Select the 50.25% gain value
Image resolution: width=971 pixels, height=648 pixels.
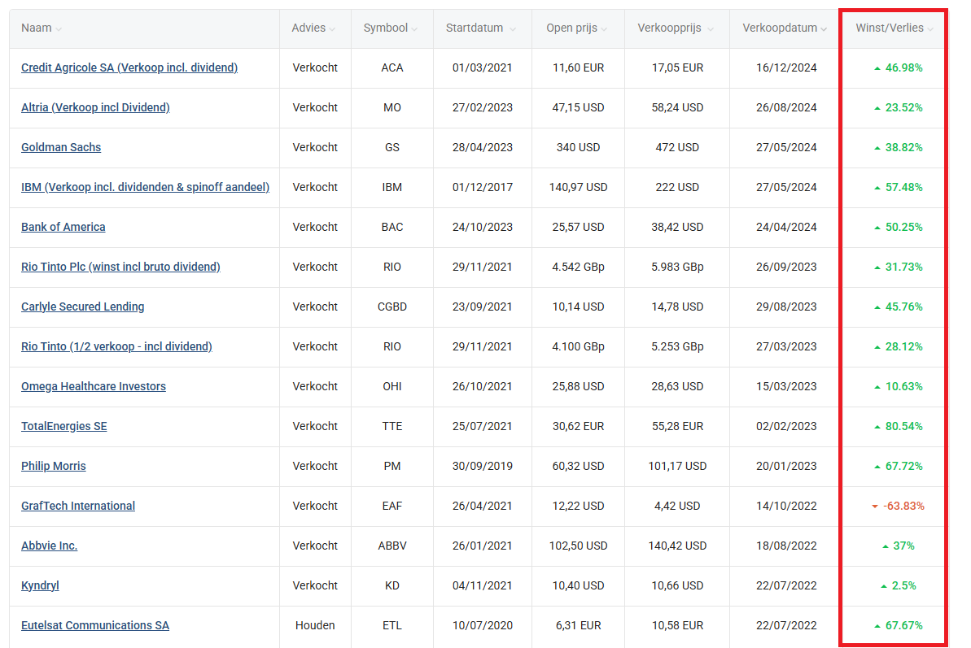click(904, 227)
